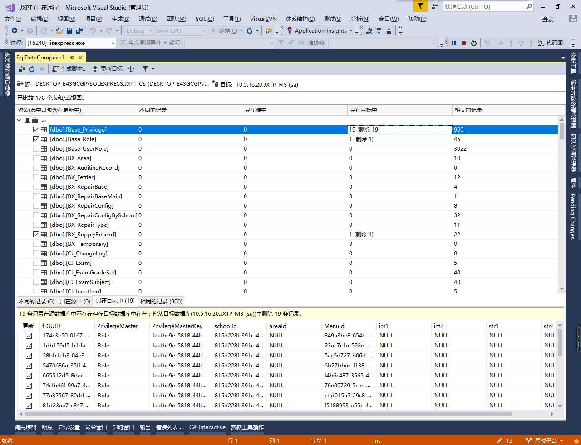The width and height of the screenshot is (581, 445).
Task: Click the account avatar icon
Action: (x=573, y=19)
